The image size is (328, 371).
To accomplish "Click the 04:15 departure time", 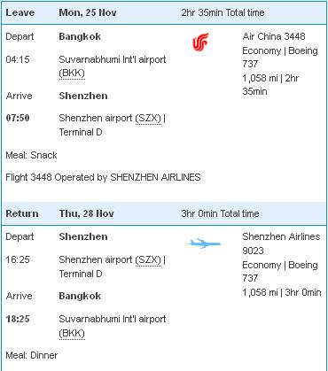I will pos(18,59).
